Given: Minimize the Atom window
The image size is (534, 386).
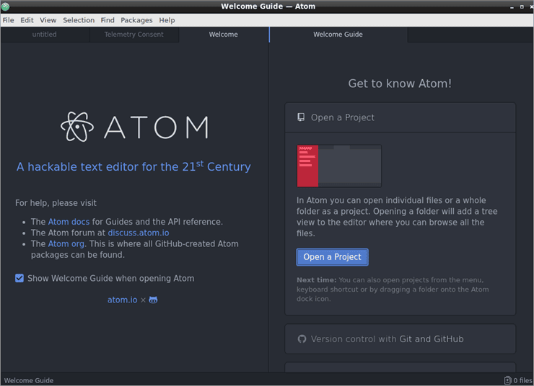Looking at the screenshot, I should click(x=512, y=6).
